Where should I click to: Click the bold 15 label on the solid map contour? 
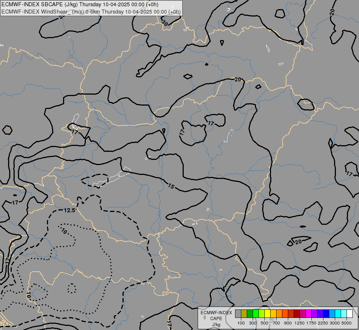[171, 186]
